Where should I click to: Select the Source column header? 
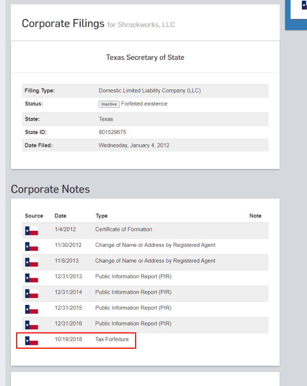pyautogui.click(x=34, y=216)
